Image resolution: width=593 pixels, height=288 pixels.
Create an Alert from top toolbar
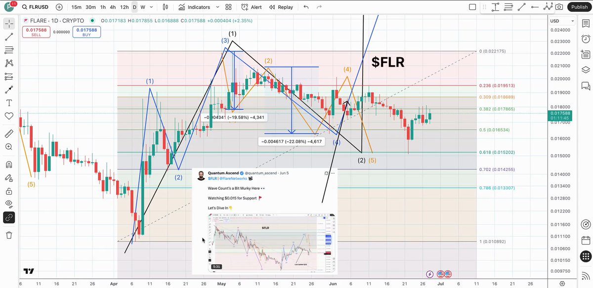pos(252,7)
